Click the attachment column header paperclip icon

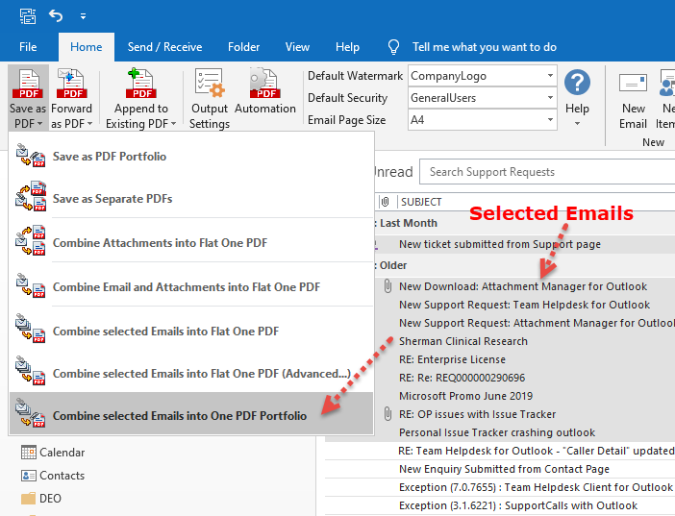click(386, 202)
